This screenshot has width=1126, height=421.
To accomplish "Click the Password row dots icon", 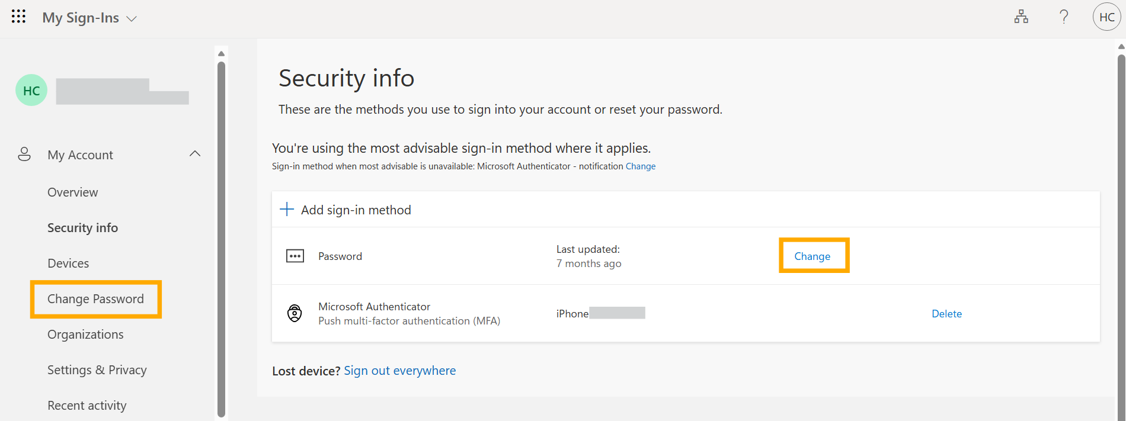I will click(x=295, y=256).
